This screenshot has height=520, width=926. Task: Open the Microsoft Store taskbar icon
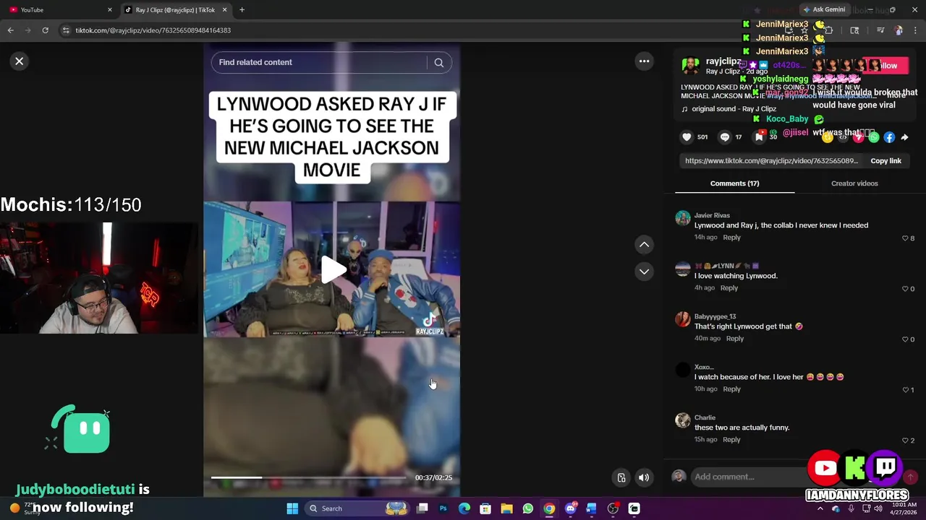pyautogui.click(x=485, y=508)
